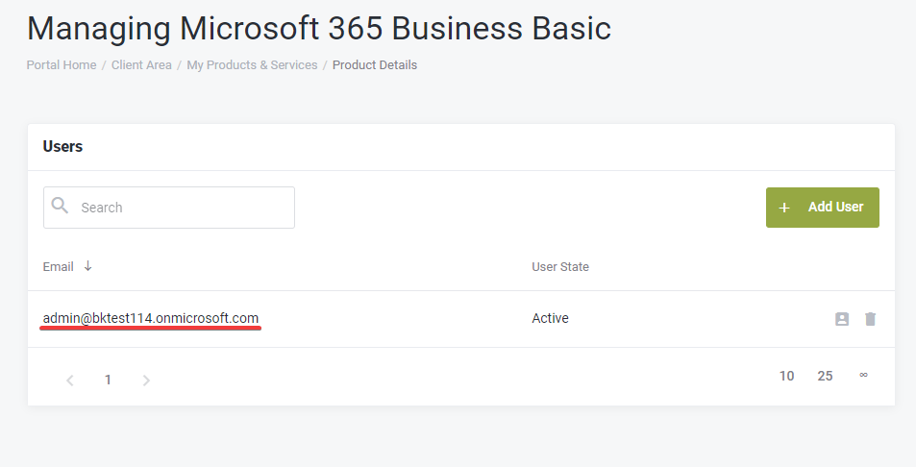This screenshot has width=916, height=467.
Task: Click Managing Microsoft 365 Business Basic title
Action: [x=319, y=28]
